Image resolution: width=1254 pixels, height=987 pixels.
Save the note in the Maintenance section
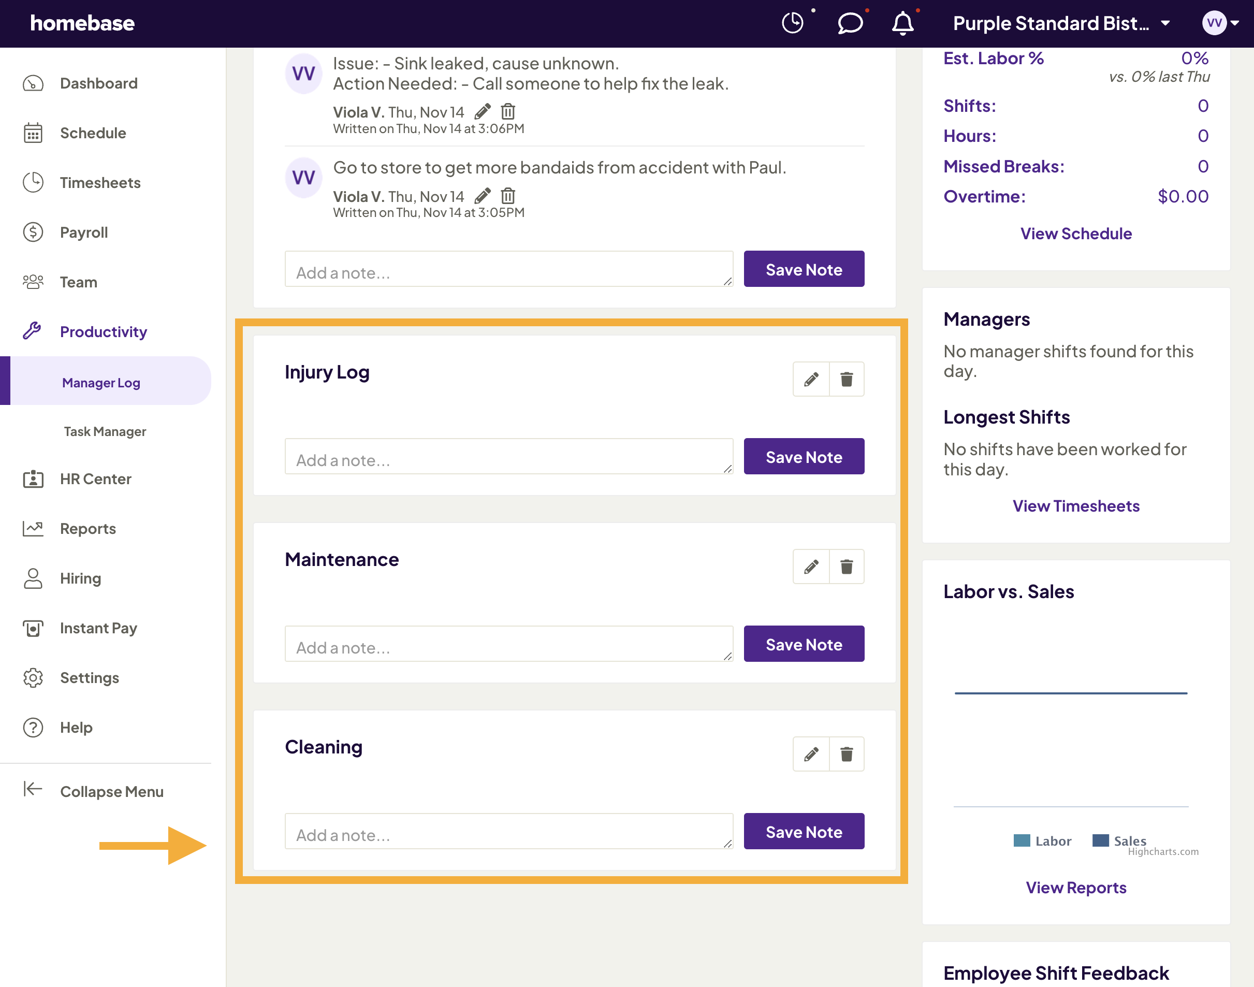pyautogui.click(x=804, y=644)
